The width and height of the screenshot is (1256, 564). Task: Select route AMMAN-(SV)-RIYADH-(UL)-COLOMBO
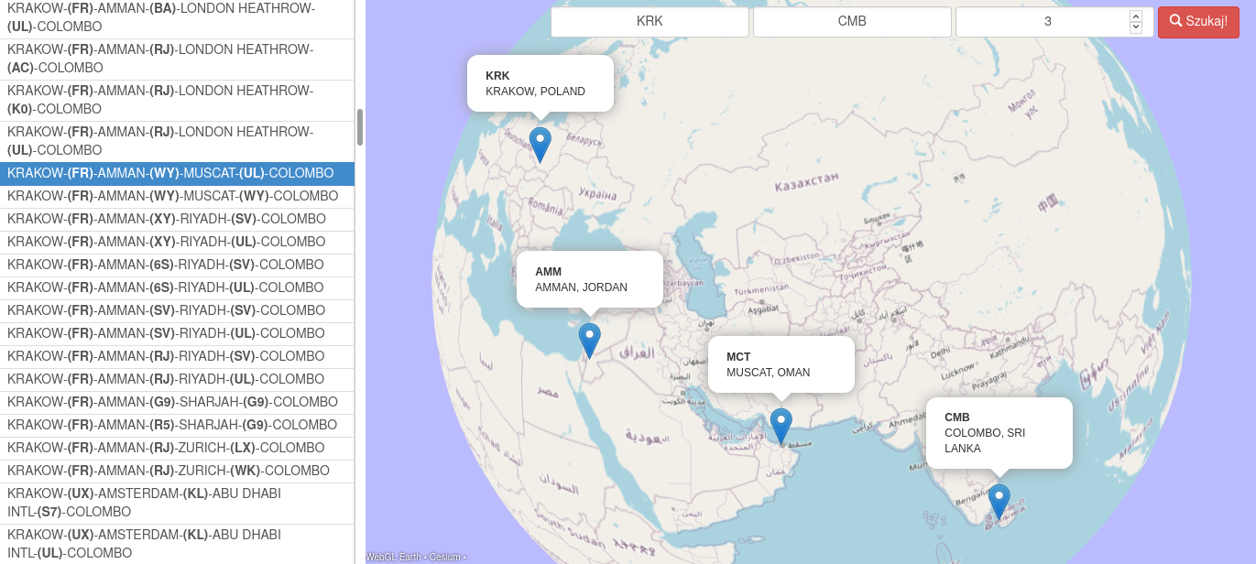tap(177, 334)
